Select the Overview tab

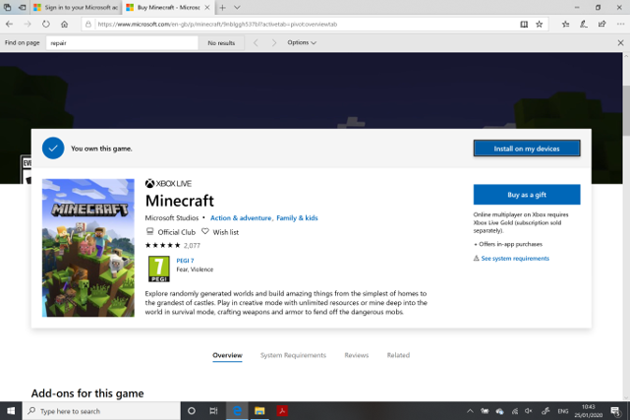(x=227, y=355)
